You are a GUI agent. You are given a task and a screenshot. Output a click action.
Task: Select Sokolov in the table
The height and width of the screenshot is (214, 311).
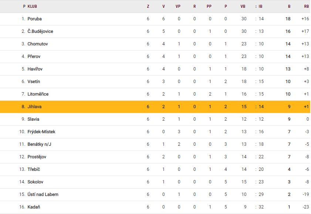35,182
